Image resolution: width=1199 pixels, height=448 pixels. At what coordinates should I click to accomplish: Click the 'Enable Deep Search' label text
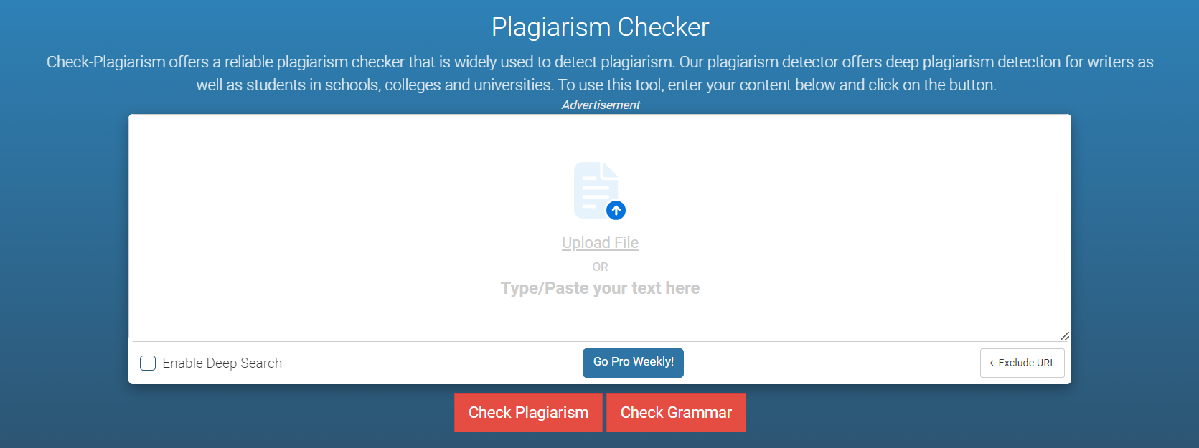pyautogui.click(x=222, y=363)
